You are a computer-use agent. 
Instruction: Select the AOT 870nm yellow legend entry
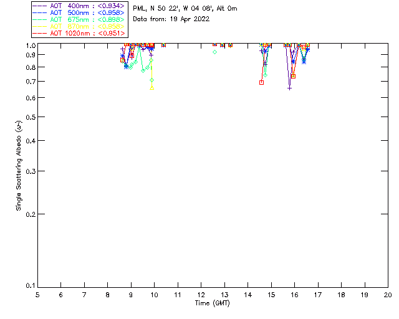click(x=79, y=26)
